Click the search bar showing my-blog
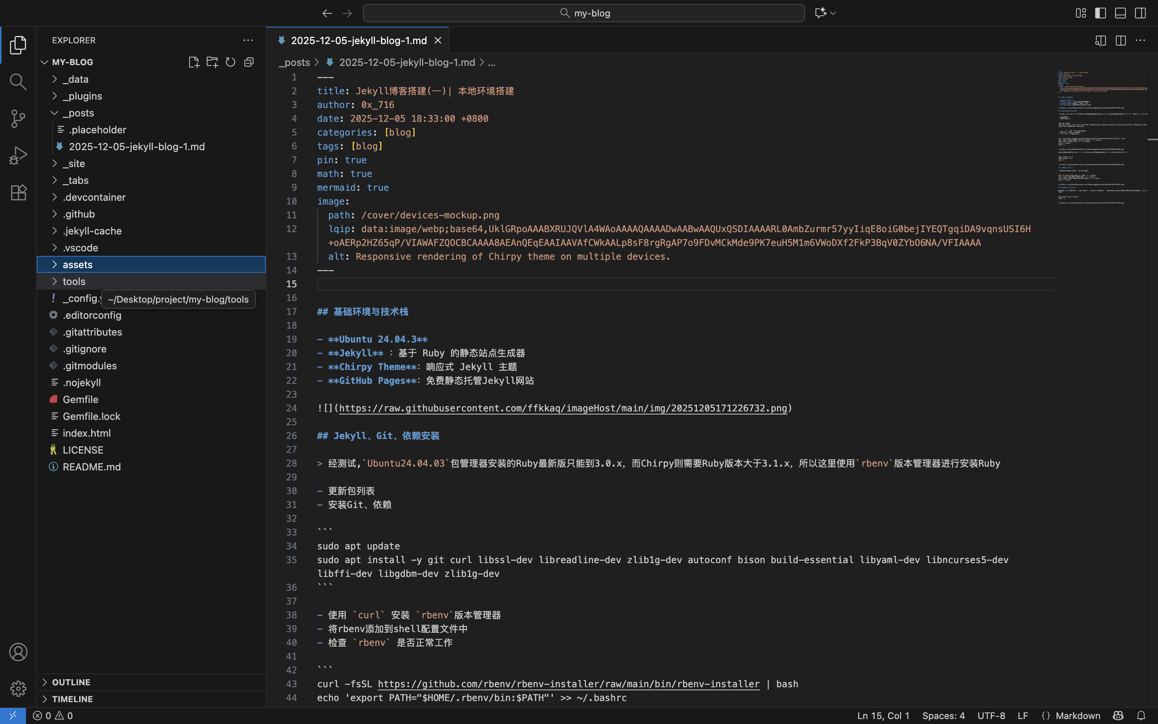This screenshot has width=1158, height=724. click(x=583, y=13)
